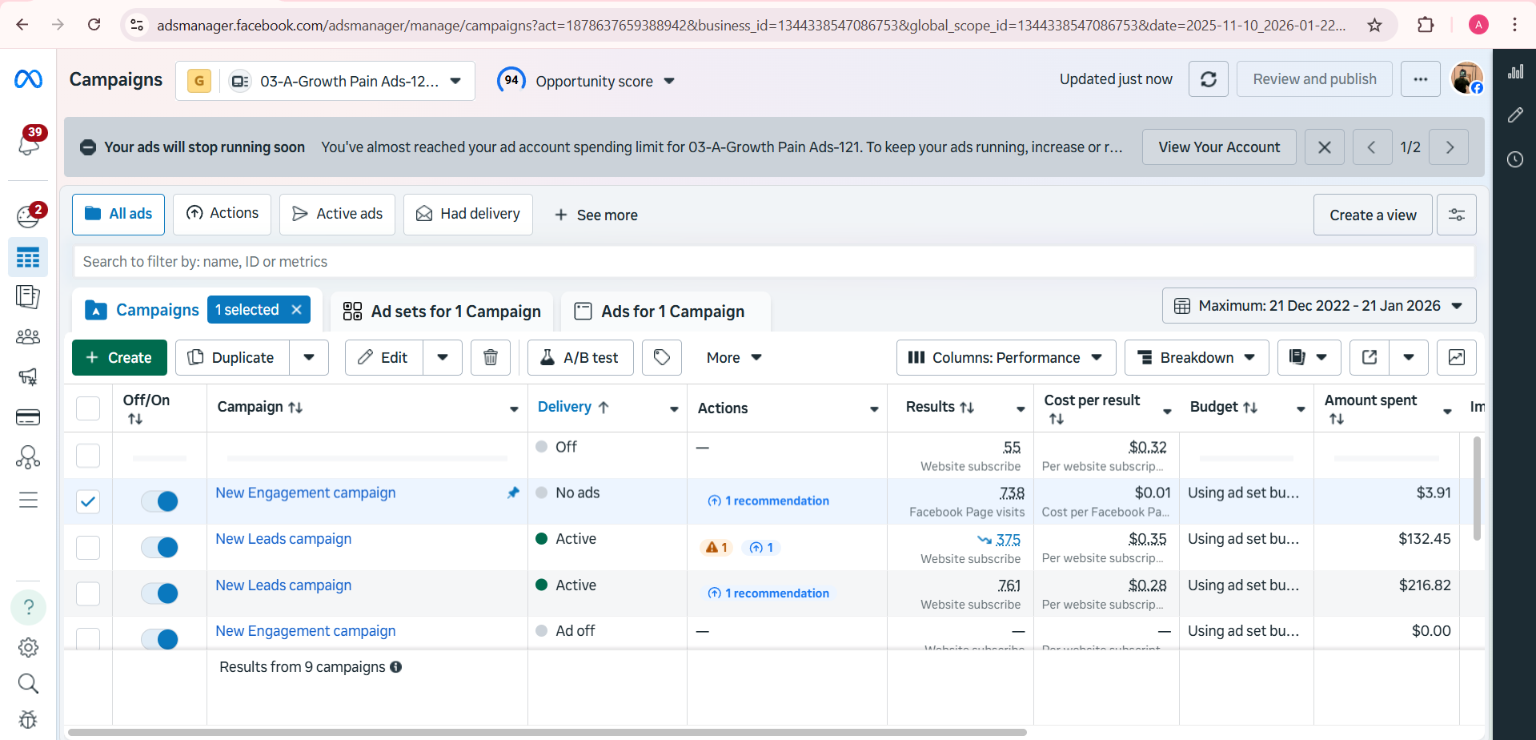
Task: Open the charts view icon beside export
Action: coord(1456,357)
